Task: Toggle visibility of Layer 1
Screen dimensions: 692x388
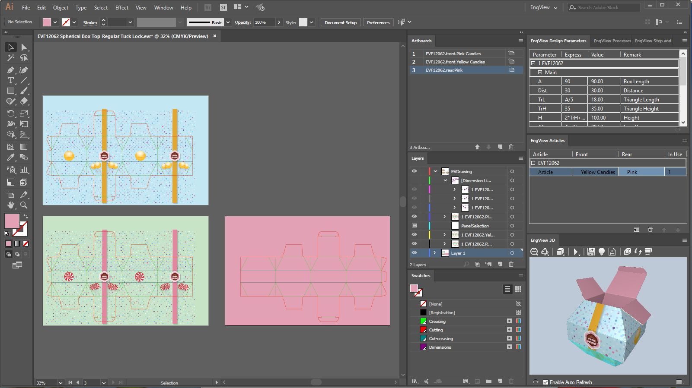Action: [414, 253]
